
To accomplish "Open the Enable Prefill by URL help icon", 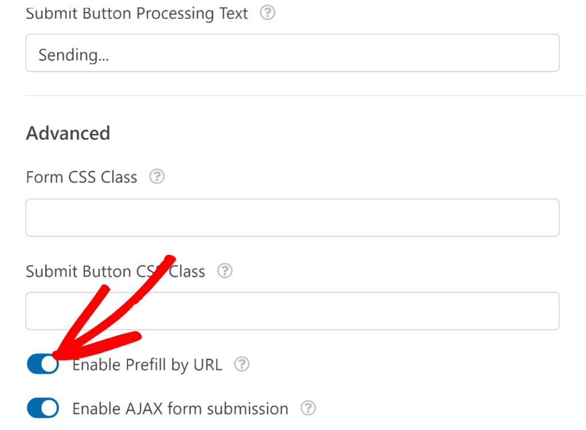I will (242, 364).
